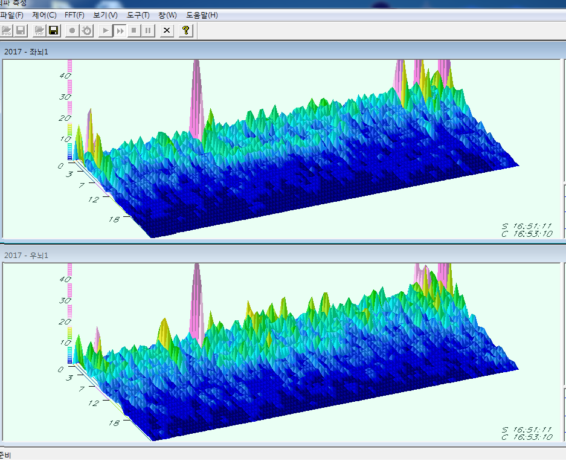Screen dimensions: 566x461
Task: Click the yellow question mark help icon
Action: tap(186, 30)
